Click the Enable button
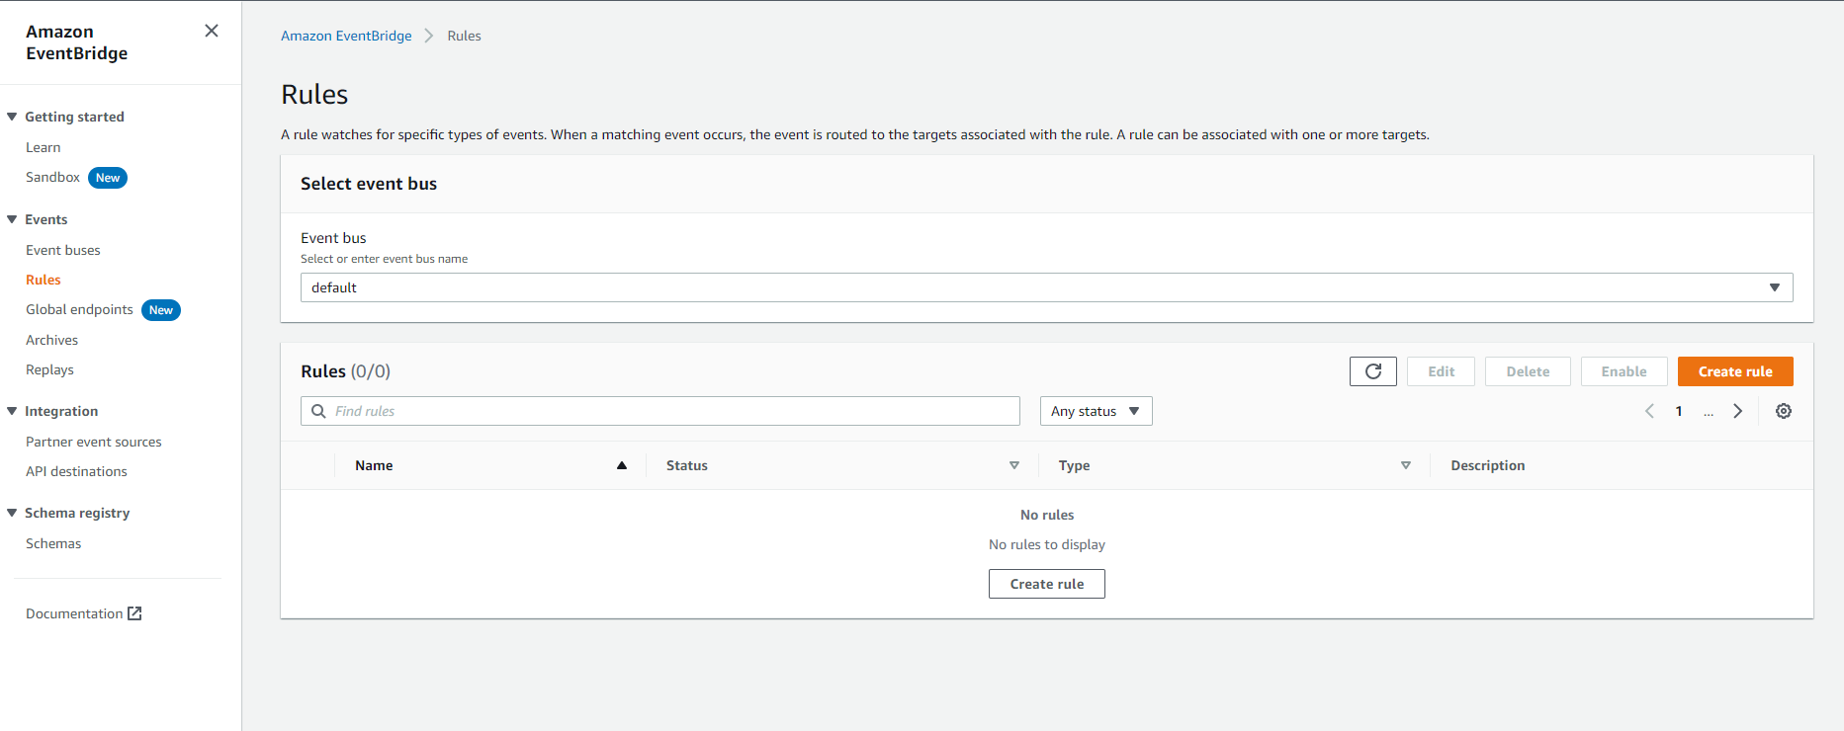Image resolution: width=1844 pixels, height=731 pixels. pos(1624,371)
